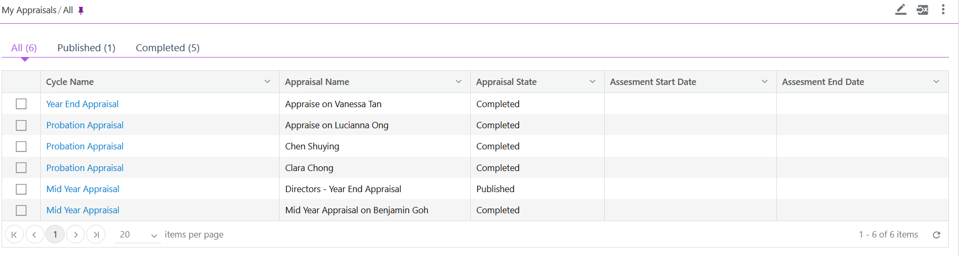
Task: Refresh the appraisals grid
Action: [936, 235]
